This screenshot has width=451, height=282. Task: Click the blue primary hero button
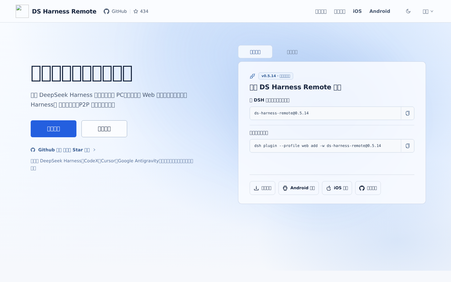pyautogui.click(x=54, y=129)
